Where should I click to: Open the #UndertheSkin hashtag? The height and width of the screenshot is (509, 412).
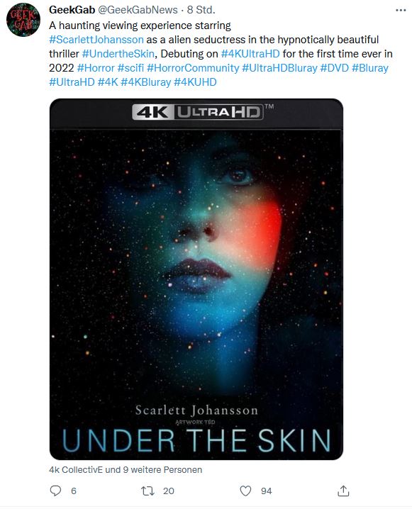pyautogui.click(x=118, y=54)
